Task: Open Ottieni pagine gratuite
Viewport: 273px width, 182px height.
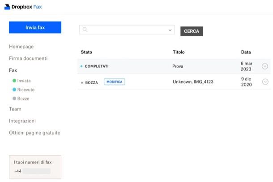Action: 34,133
